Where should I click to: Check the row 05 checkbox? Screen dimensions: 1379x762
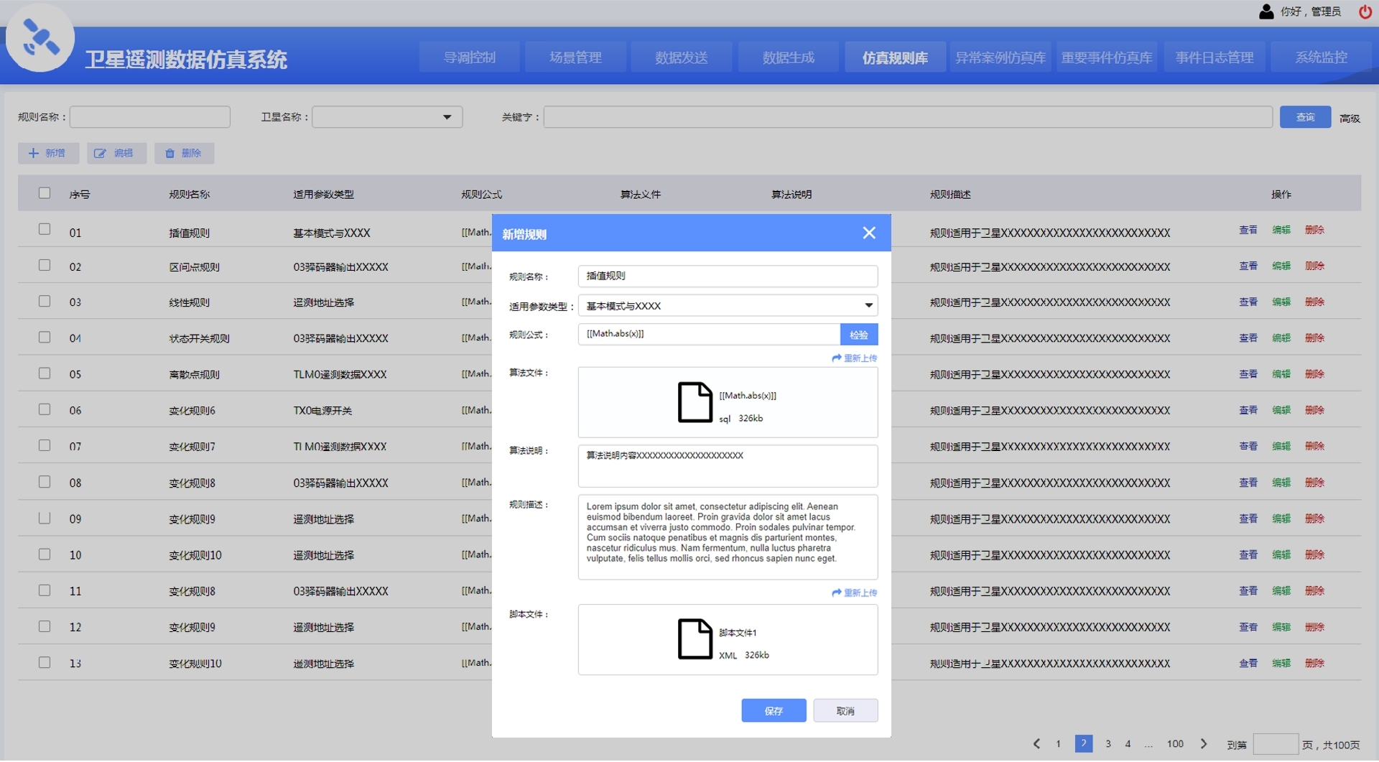click(45, 373)
